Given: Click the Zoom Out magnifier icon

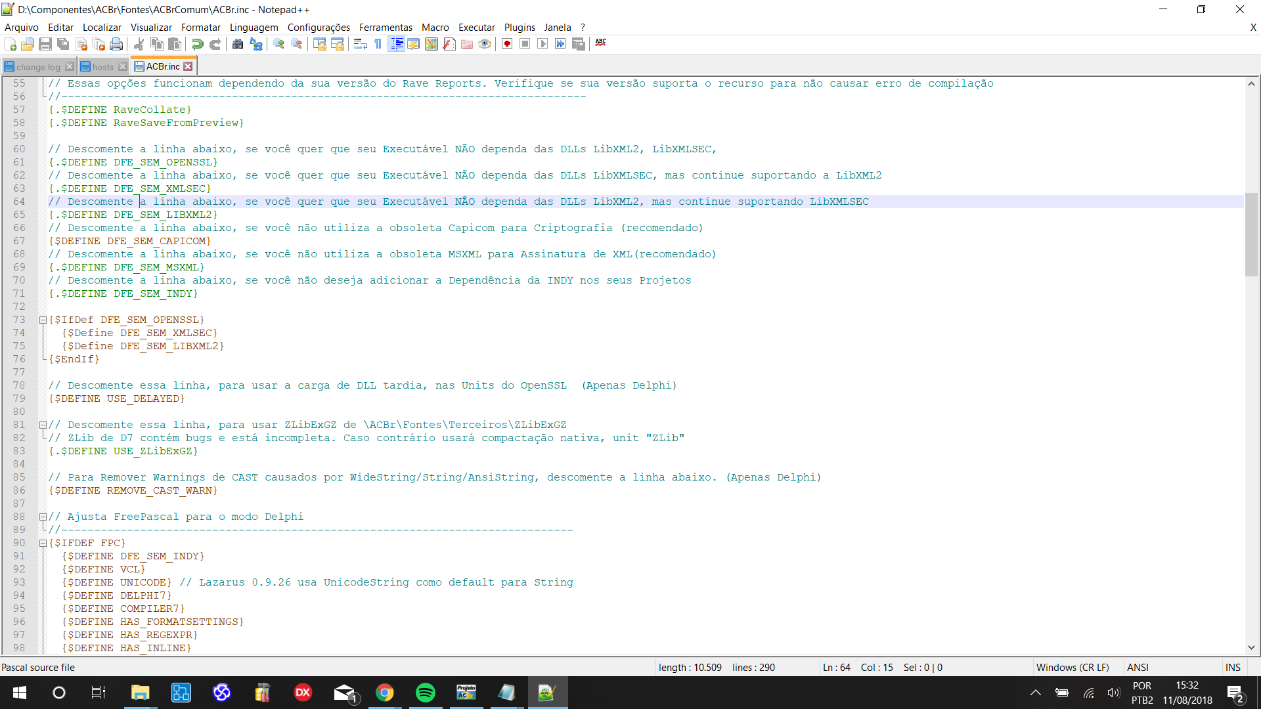Looking at the screenshot, I should pyautogui.click(x=297, y=44).
